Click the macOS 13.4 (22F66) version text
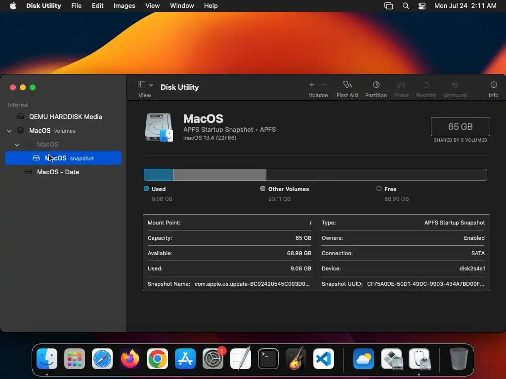The height and width of the screenshot is (379, 506). [x=210, y=138]
